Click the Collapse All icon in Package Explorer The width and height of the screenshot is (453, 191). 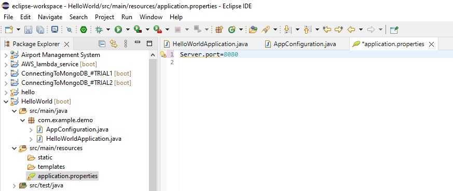click(x=102, y=44)
